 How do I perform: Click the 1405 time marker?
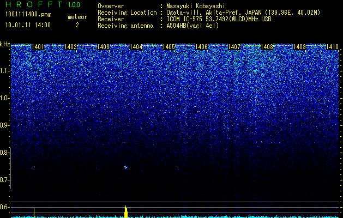[169, 47]
